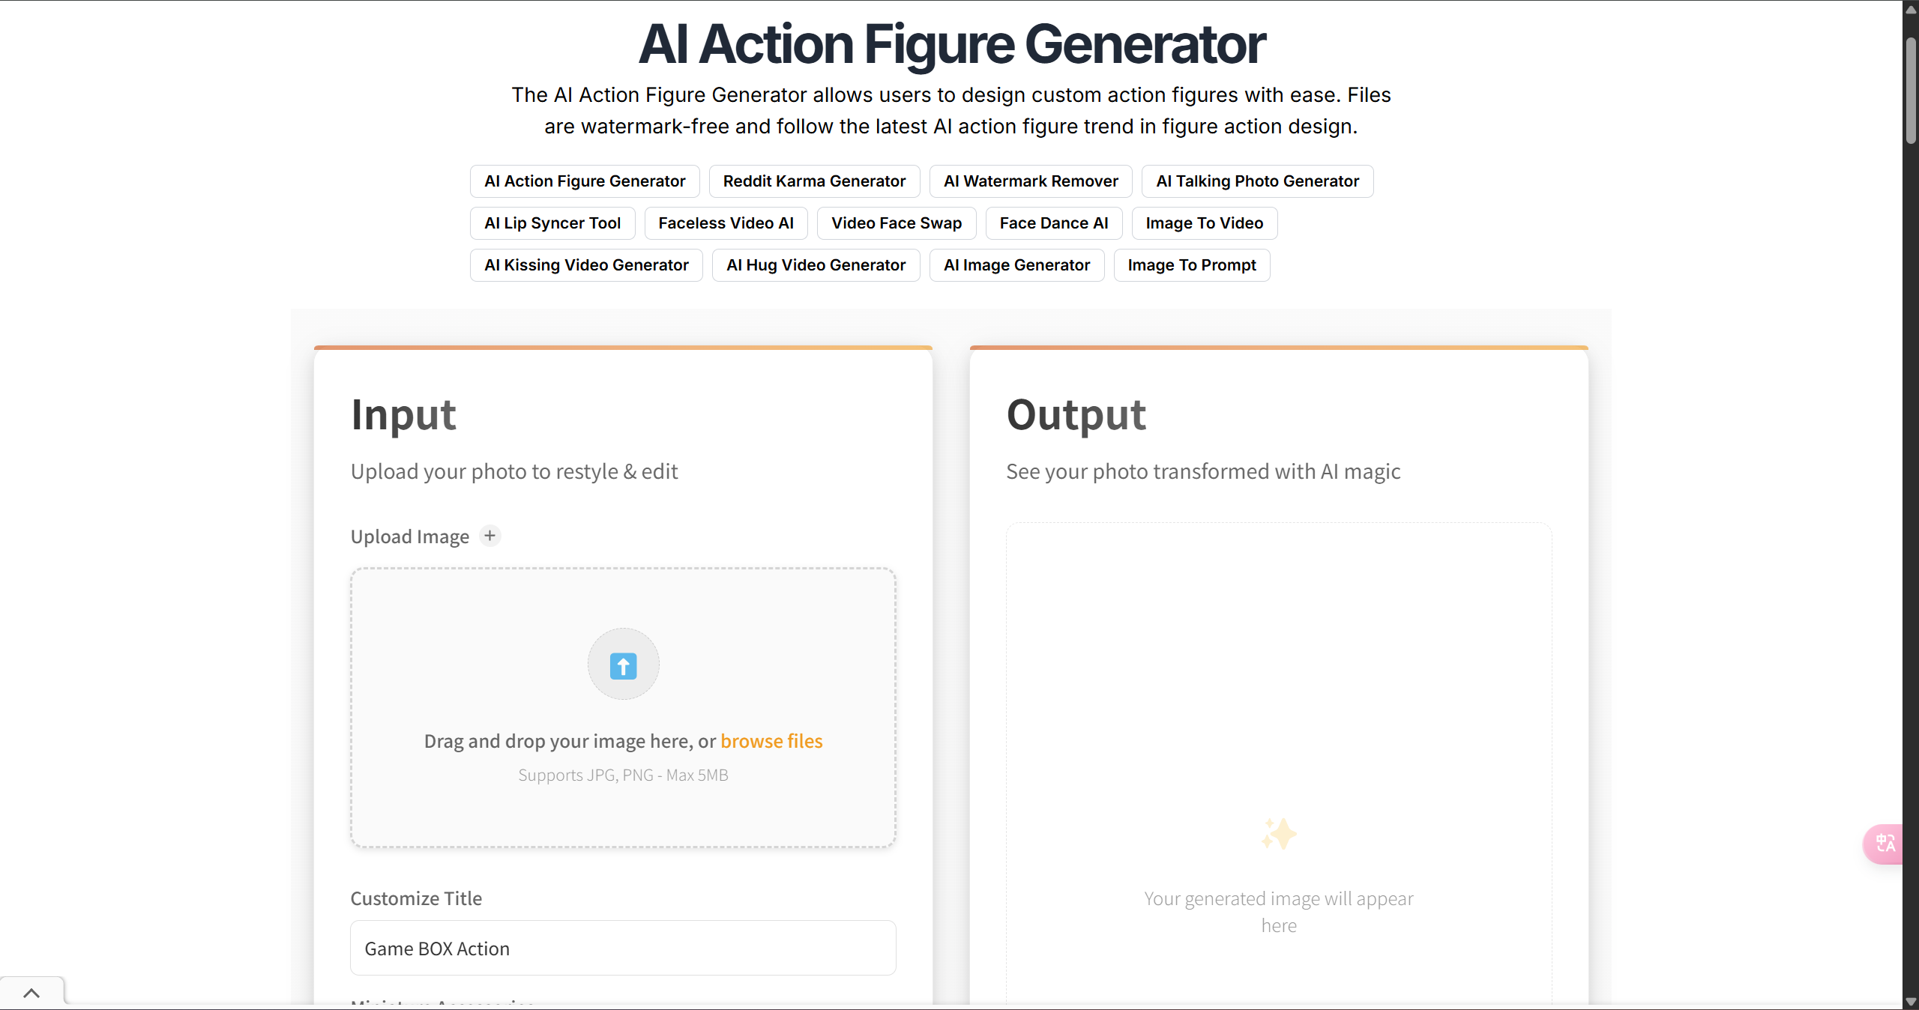Select the Image To Video tool
This screenshot has width=1919, height=1010.
click(x=1203, y=223)
